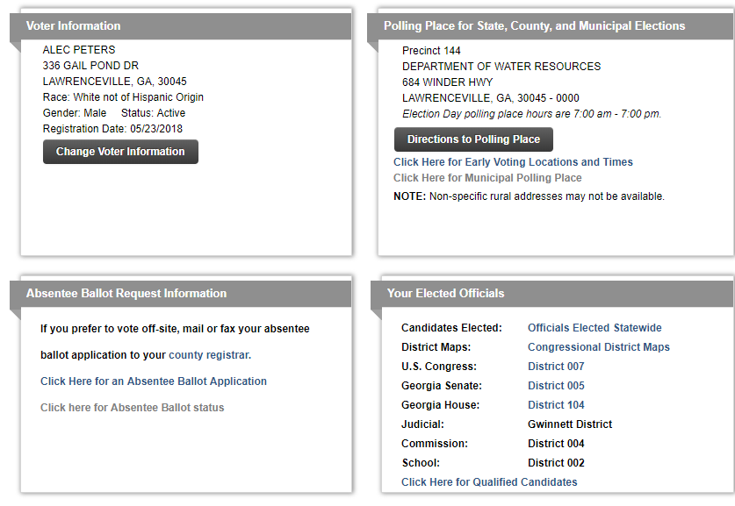Click the Candidates Elected: label
The width and height of the screenshot is (735, 506).
451,328
